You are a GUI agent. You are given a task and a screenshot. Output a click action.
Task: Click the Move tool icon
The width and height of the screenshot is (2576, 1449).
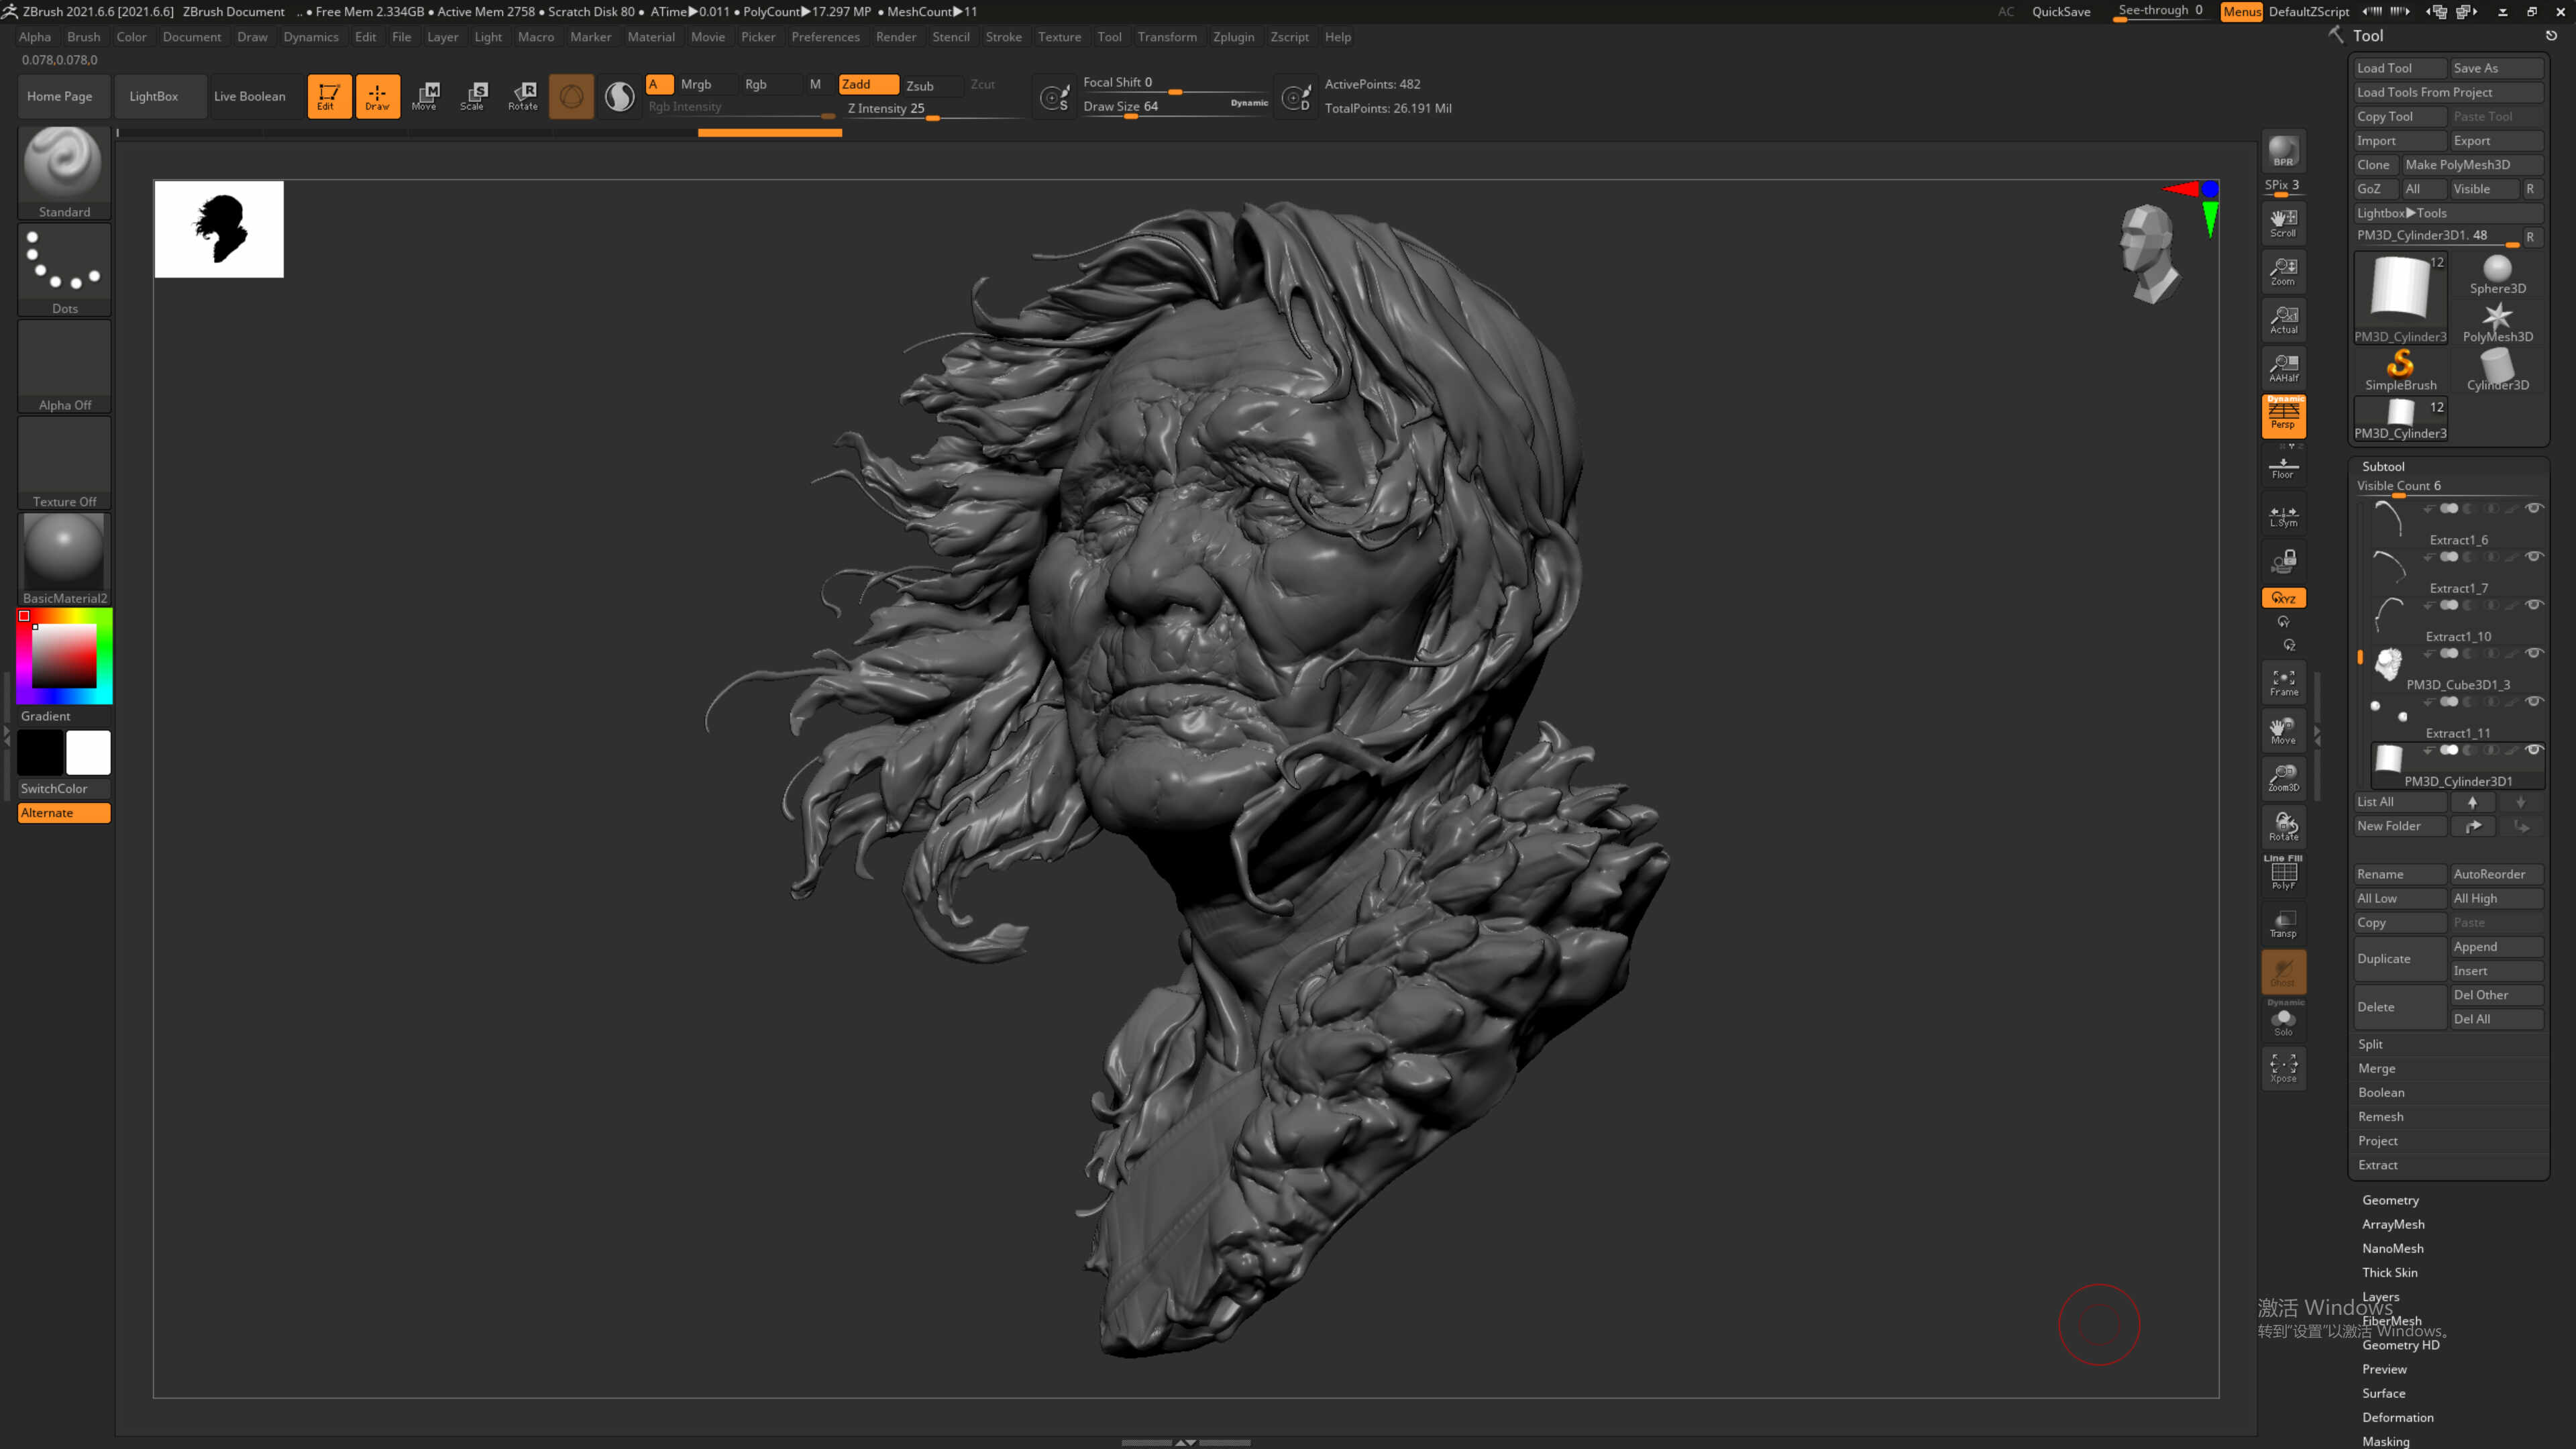click(425, 94)
